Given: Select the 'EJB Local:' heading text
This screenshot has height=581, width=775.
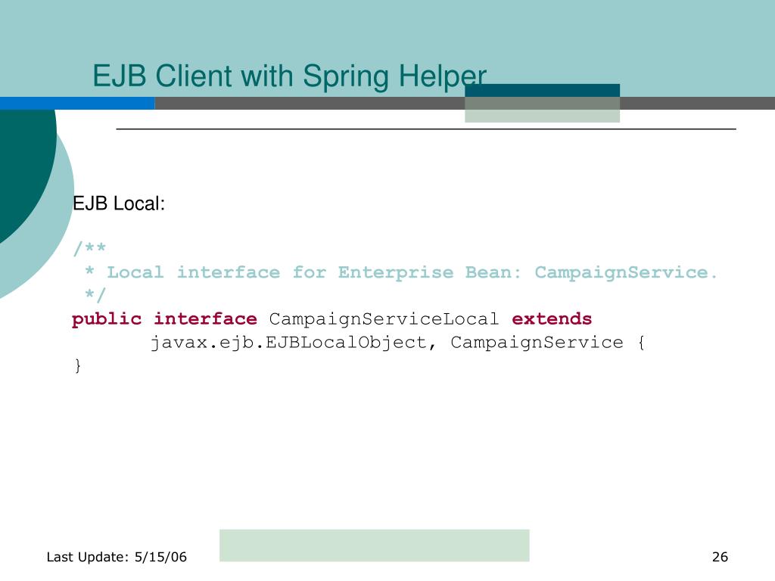Looking at the screenshot, I should (x=119, y=204).
